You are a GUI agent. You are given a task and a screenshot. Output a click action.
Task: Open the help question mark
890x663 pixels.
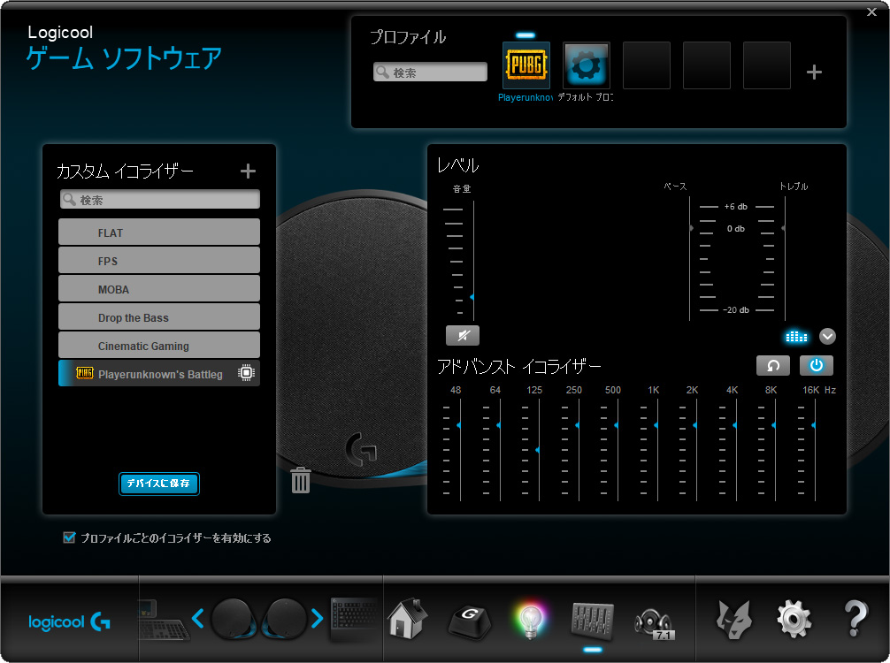[x=855, y=619]
